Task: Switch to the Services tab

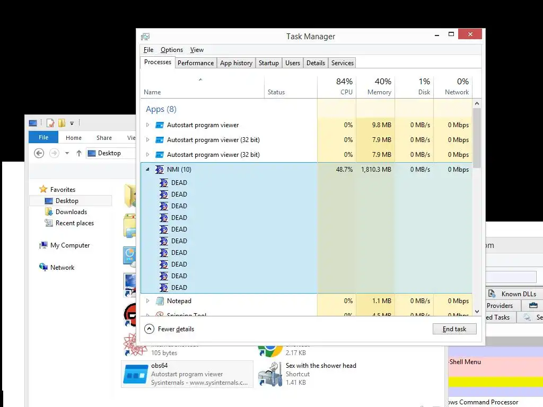Action: 343,63
